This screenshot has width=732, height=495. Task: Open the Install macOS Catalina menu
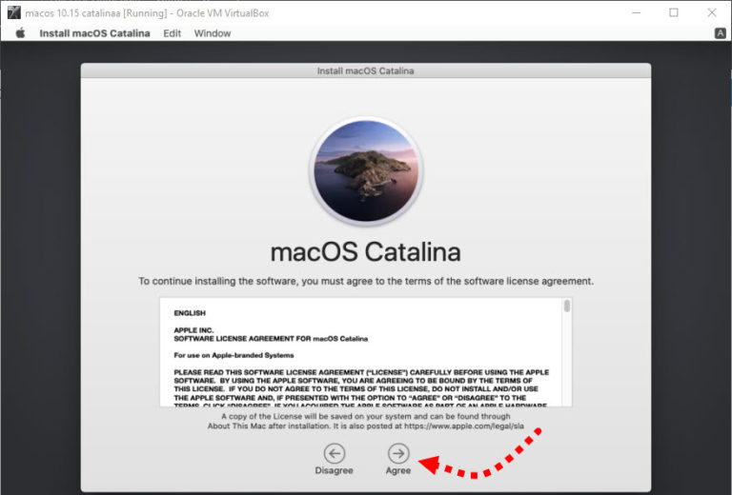94,33
